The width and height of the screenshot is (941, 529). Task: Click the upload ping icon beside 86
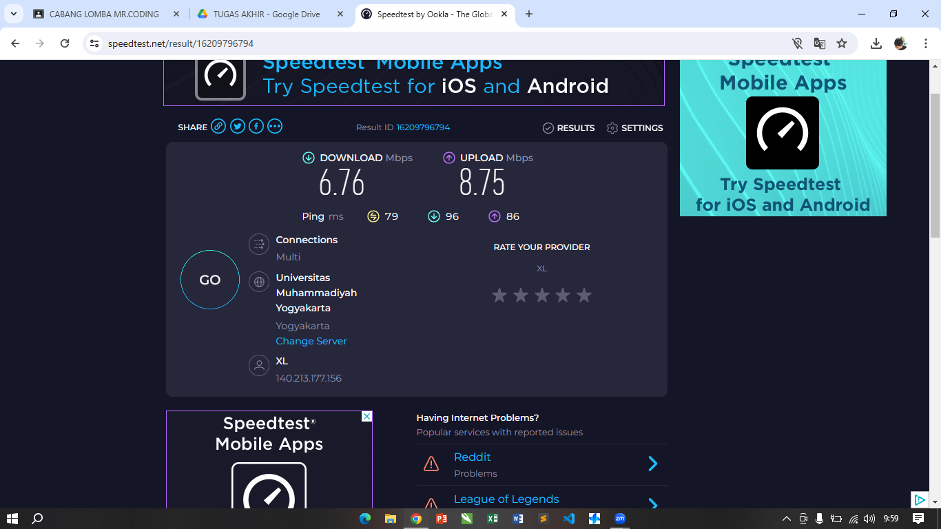tap(495, 216)
